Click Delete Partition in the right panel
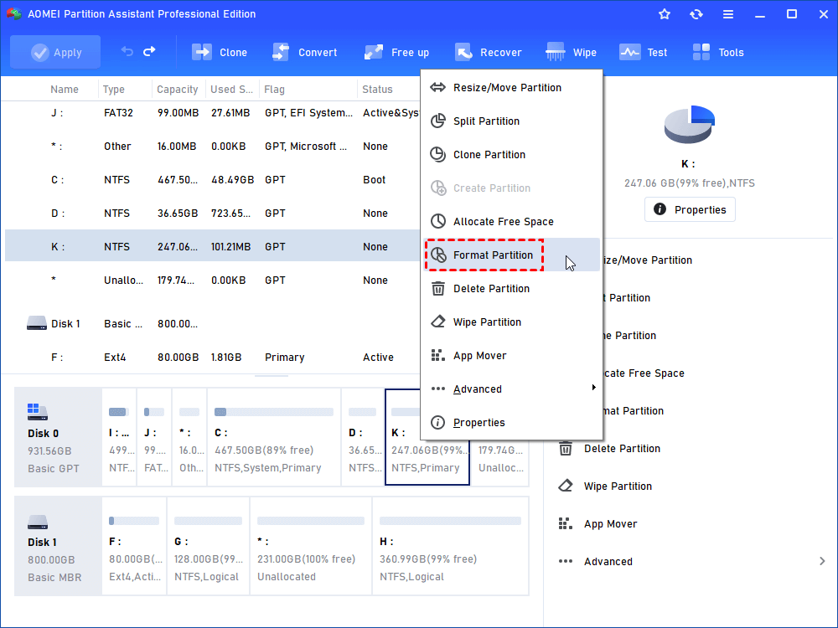838x628 pixels. 622,449
